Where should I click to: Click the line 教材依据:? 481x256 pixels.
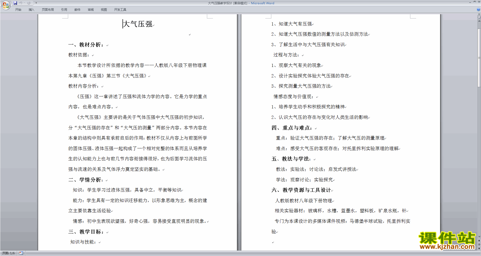tap(79, 55)
